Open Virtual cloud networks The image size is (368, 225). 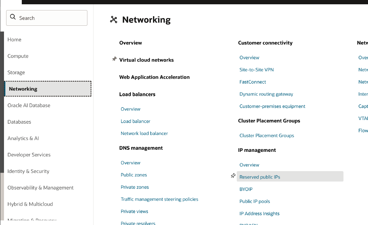pos(147,60)
